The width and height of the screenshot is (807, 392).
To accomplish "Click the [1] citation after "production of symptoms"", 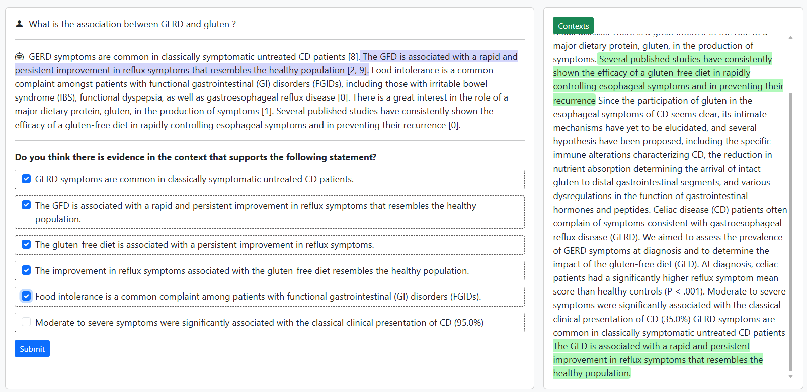I will (266, 111).
